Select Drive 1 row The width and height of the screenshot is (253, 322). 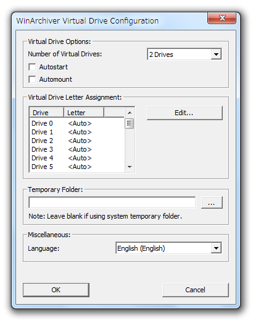click(x=77, y=132)
